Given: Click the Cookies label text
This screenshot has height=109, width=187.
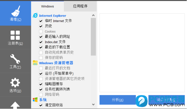Looking at the screenshot, I should 50,32.
